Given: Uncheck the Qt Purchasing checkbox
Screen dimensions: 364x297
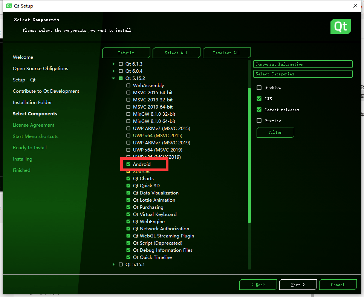Looking at the screenshot, I should pos(128,207).
